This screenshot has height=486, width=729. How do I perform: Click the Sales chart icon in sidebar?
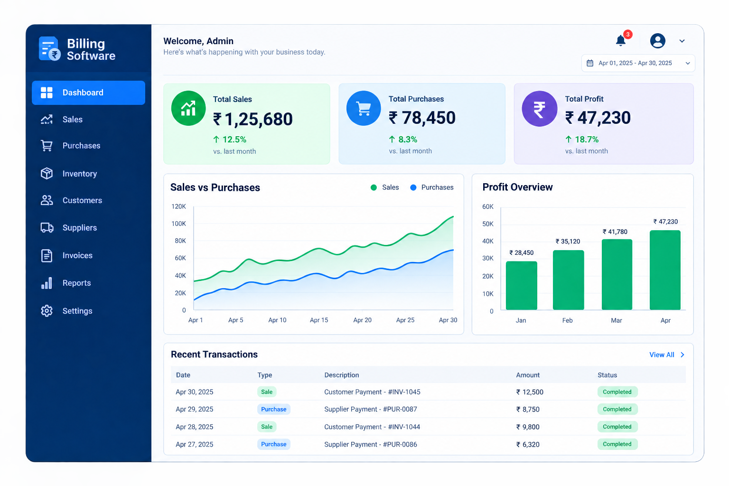(x=47, y=120)
